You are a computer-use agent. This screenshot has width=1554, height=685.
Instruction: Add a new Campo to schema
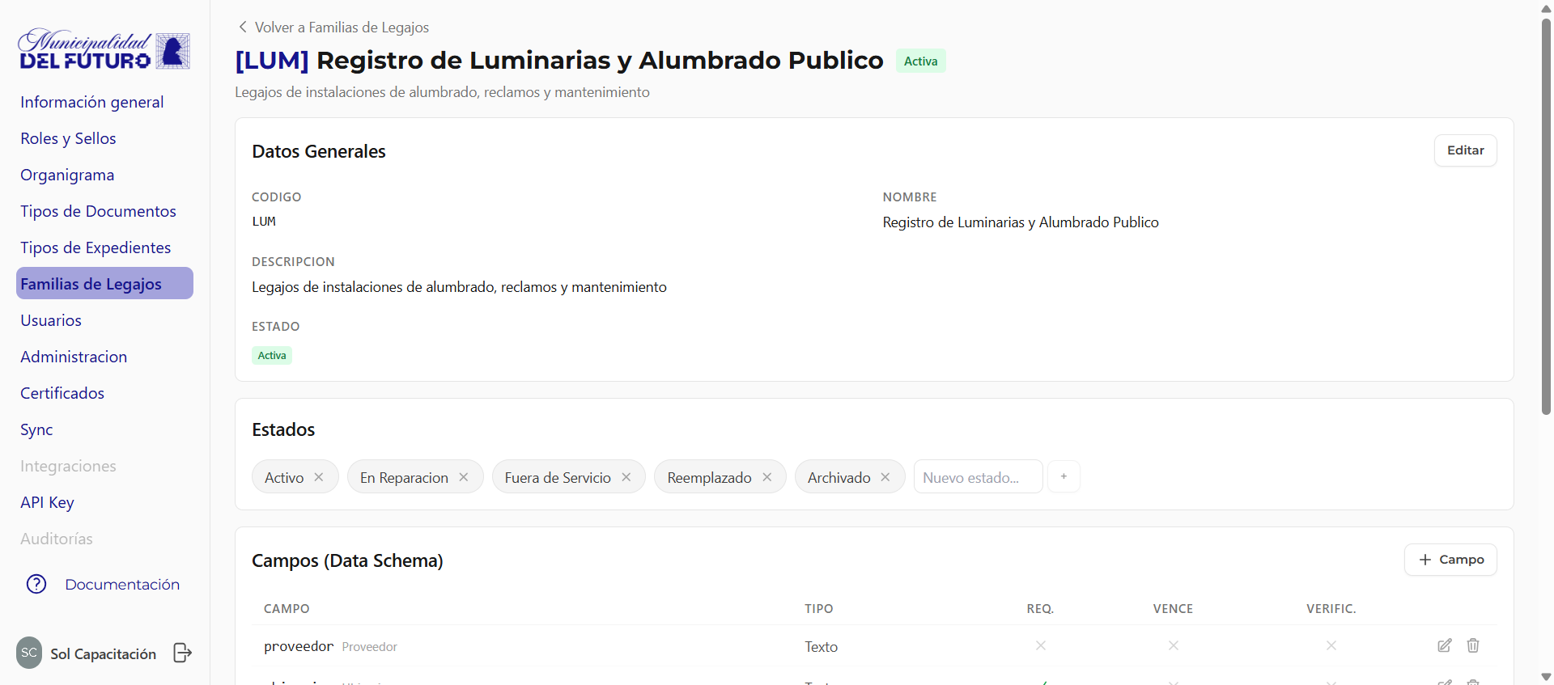point(1450,560)
